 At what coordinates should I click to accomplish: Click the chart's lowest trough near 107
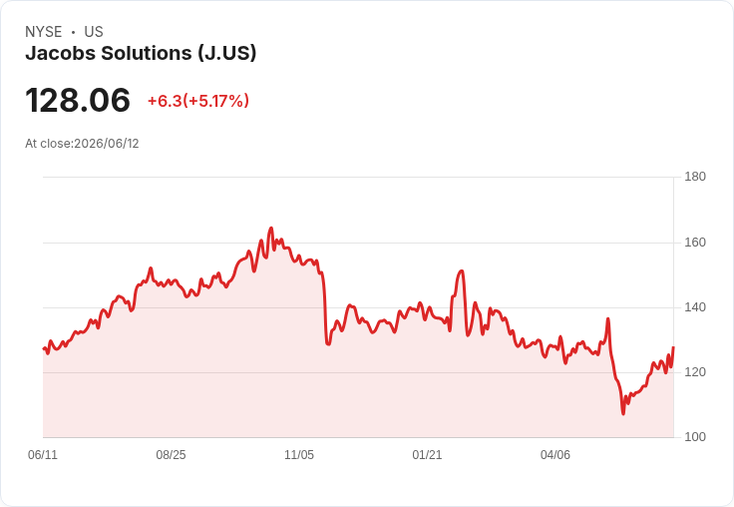click(x=623, y=413)
